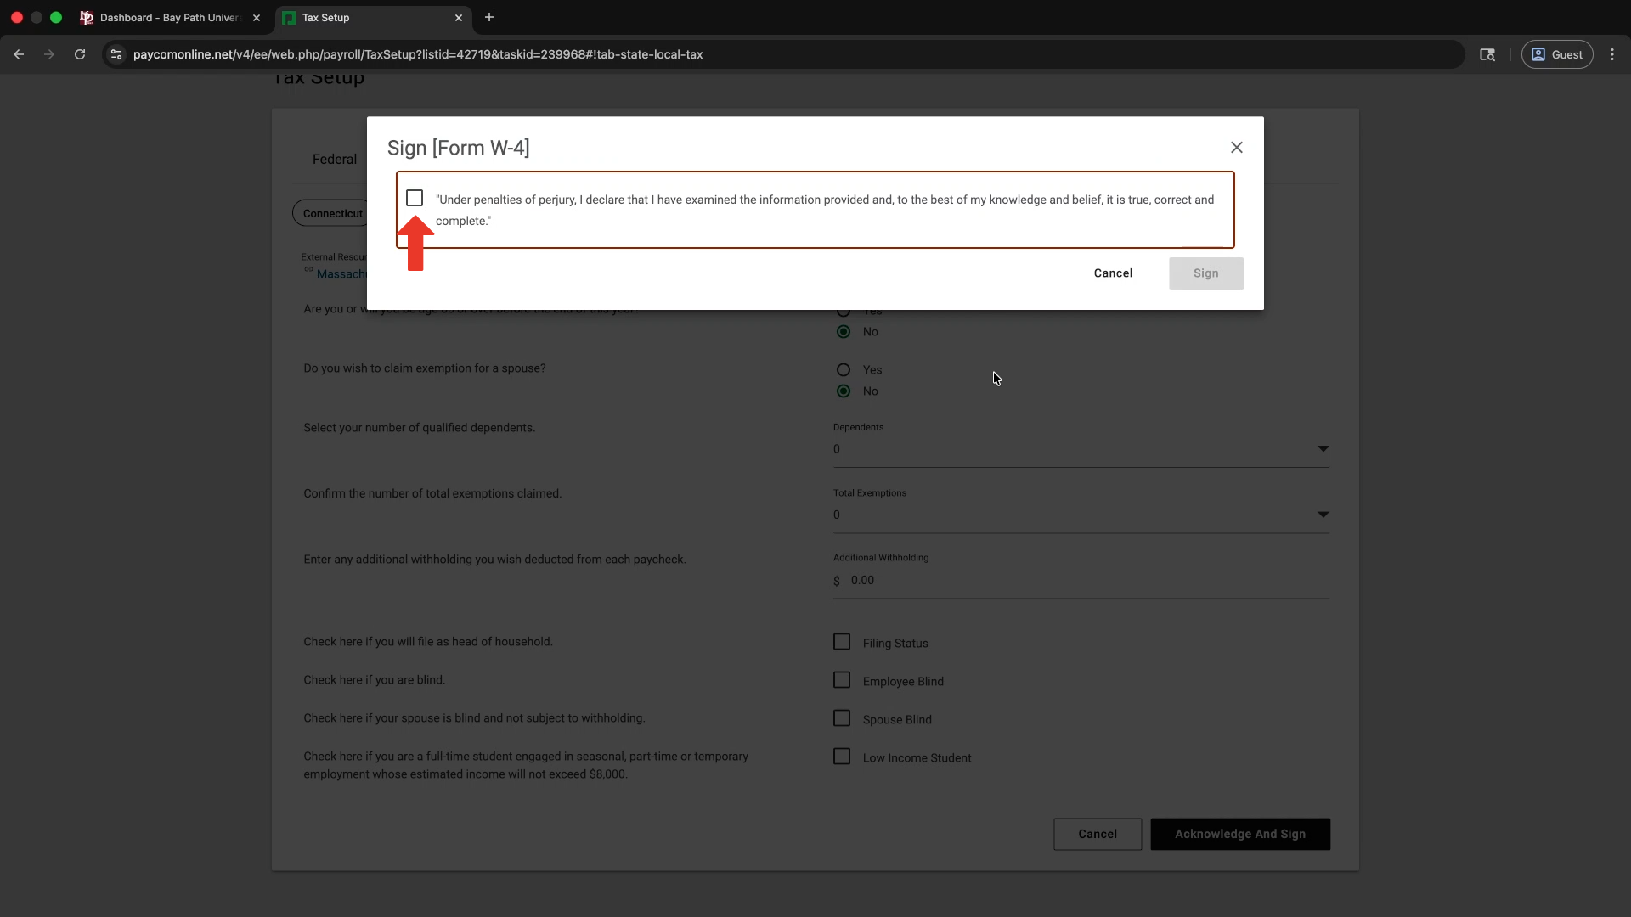
Task: Click the Sign button in dialog
Action: pos(1205,273)
